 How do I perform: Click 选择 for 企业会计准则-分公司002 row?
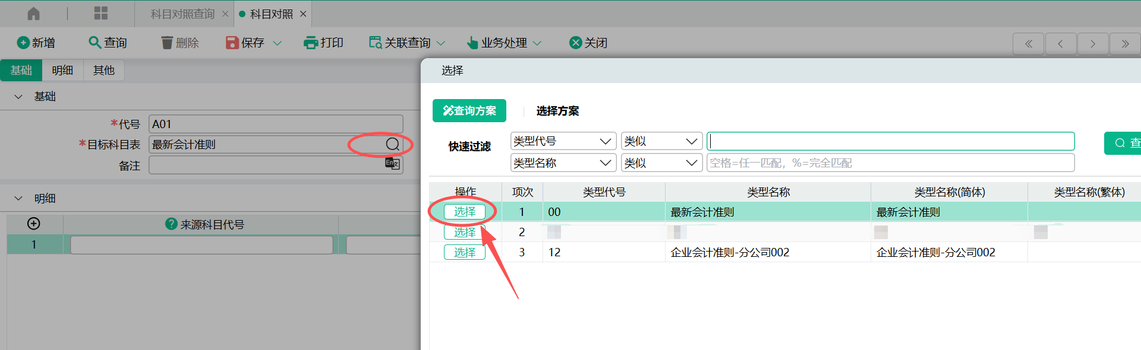point(465,252)
